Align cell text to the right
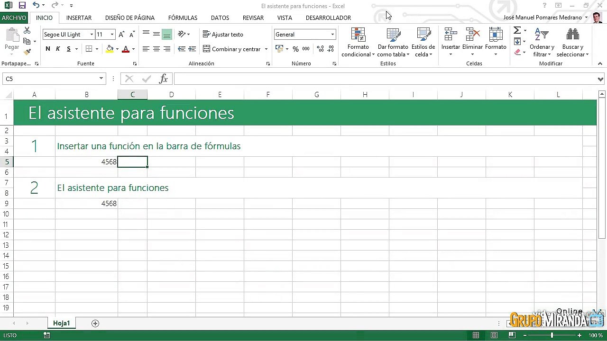 click(x=167, y=49)
